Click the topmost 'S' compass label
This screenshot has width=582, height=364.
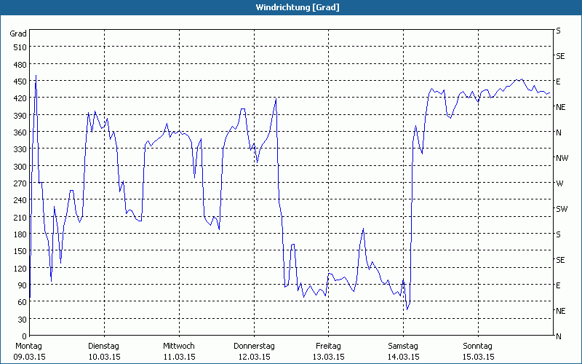[x=558, y=31]
